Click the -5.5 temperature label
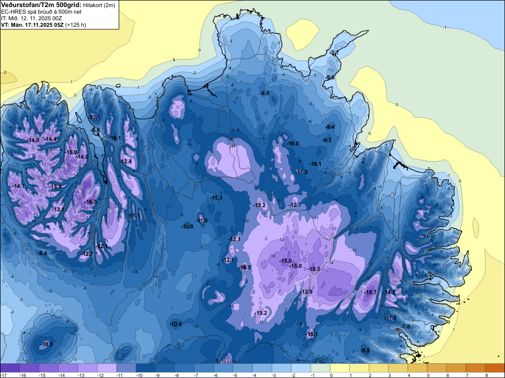505x378 pixels. point(330,78)
